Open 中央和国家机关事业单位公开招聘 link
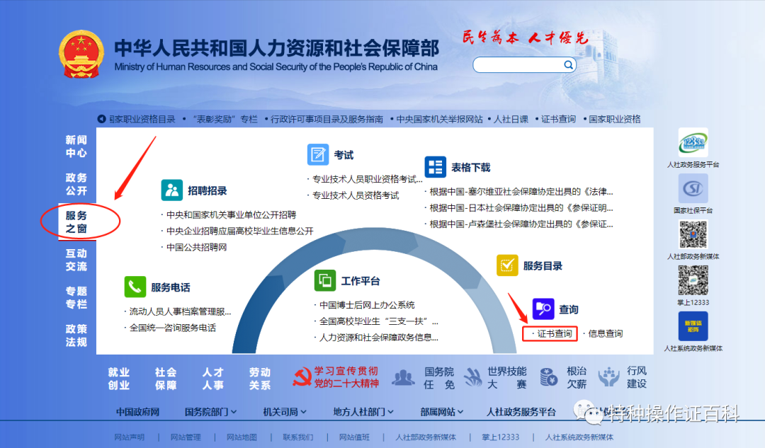The width and height of the screenshot is (765, 448). 231,214
